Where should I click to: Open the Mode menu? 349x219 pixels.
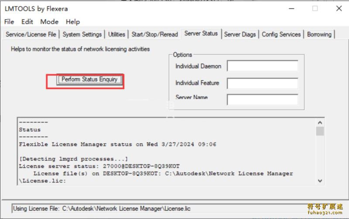point(49,22)
